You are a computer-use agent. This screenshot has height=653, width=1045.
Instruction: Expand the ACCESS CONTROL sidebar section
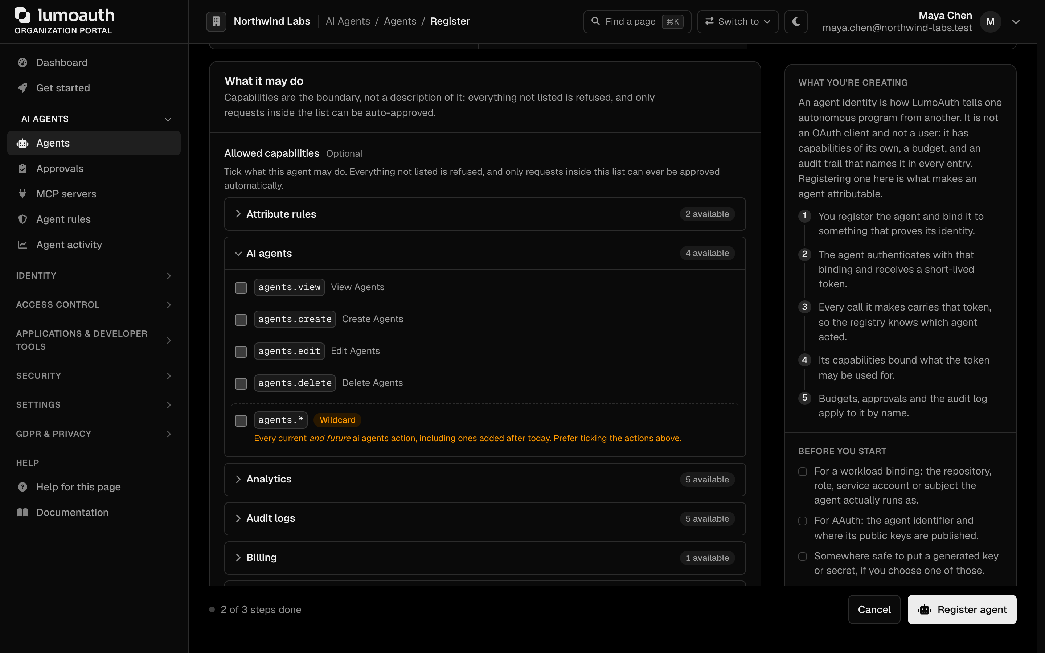94,305
